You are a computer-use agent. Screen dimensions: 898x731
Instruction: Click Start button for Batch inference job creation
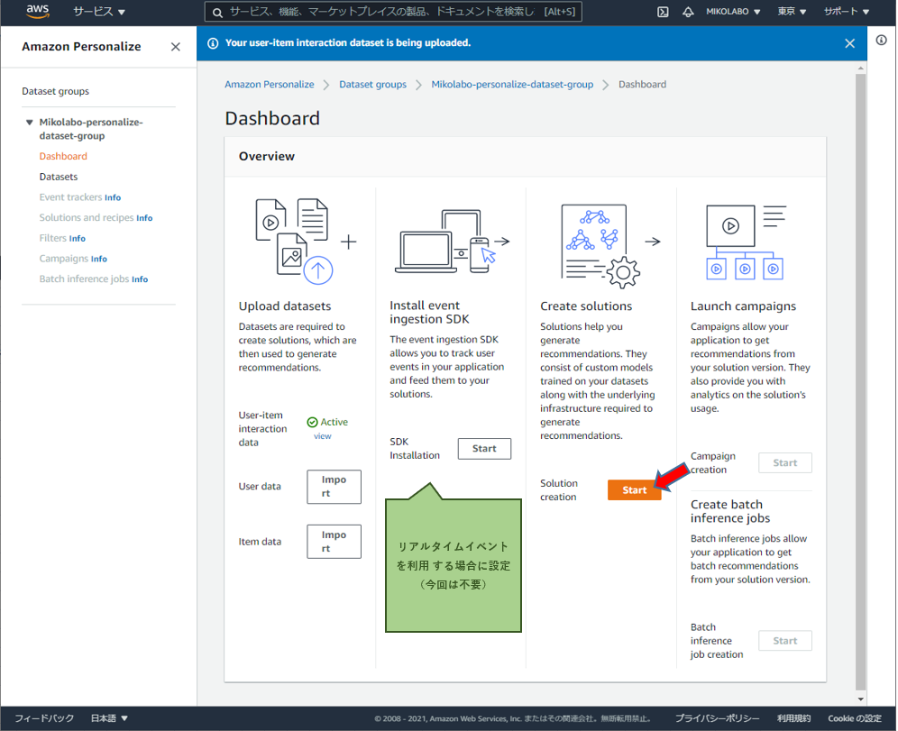coord(785,641)
